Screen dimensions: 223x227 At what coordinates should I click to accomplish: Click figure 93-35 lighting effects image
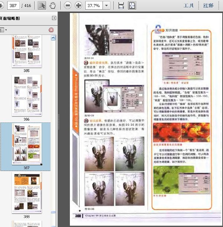(x=114, y=96)
